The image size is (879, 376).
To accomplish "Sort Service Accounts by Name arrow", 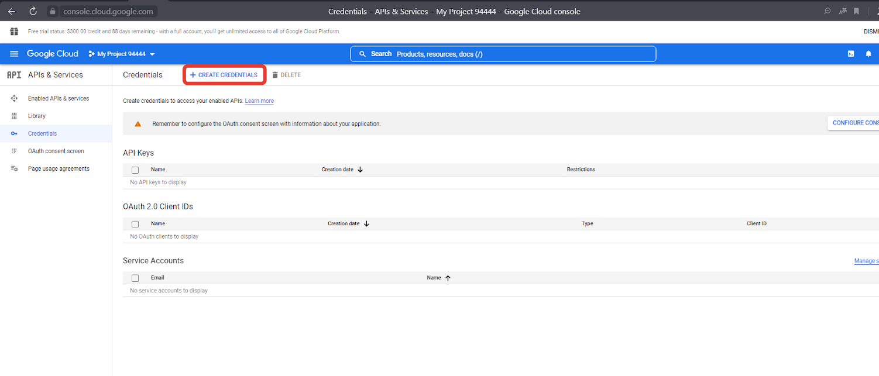I will (x=448, y=278).
